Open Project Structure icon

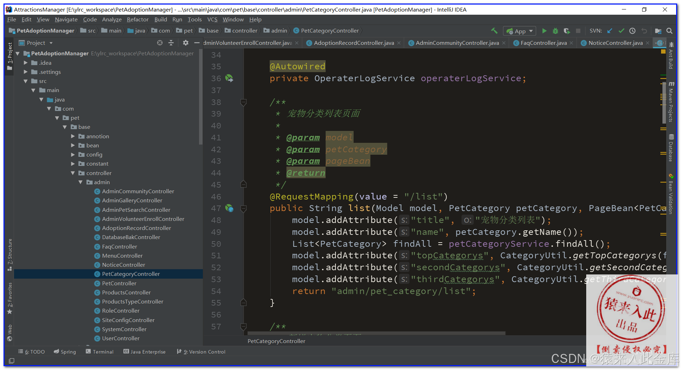pos(658,31)
